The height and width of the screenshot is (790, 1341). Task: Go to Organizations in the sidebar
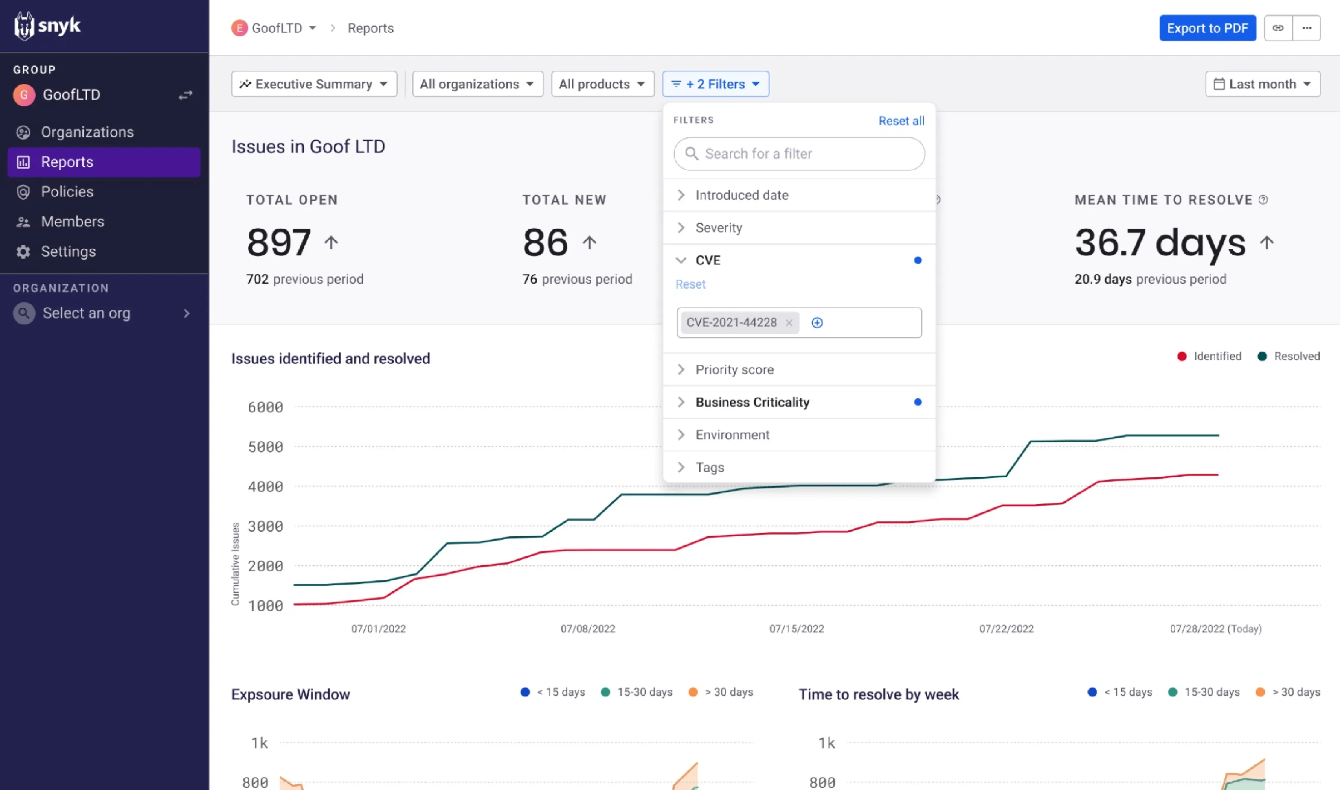pyautogui.click(x=87, y=132)
